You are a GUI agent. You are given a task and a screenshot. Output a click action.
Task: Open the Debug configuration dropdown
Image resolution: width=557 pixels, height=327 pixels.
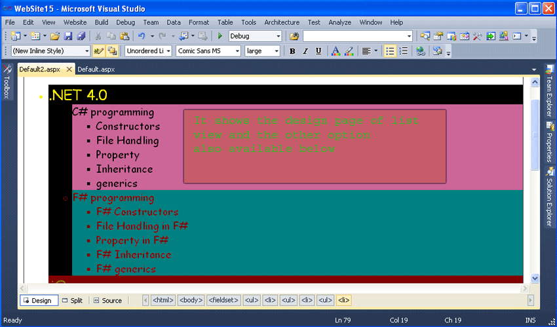pos(278,36)
